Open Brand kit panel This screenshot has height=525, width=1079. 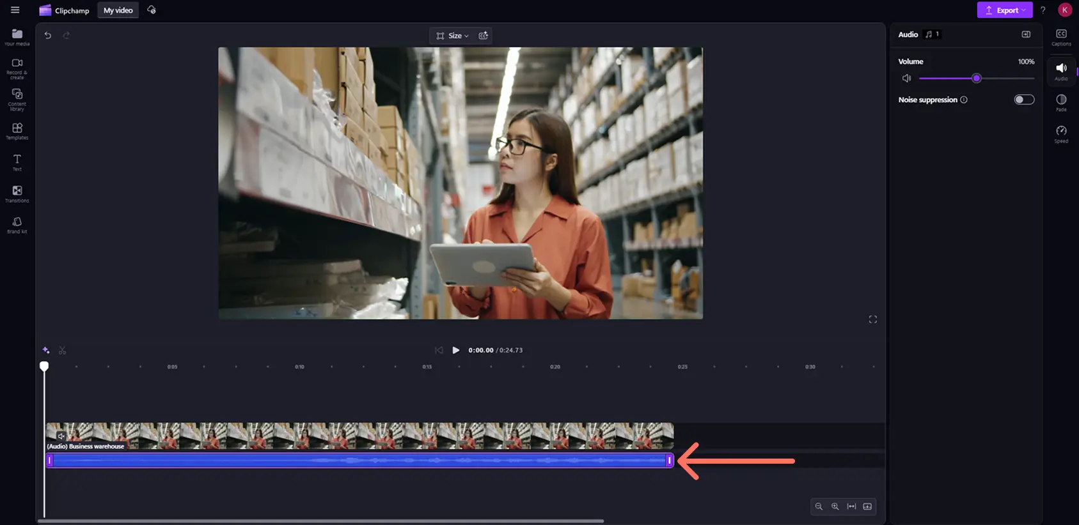(17, 225)
